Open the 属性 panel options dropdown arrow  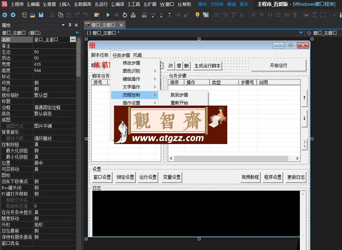[63, 25]
